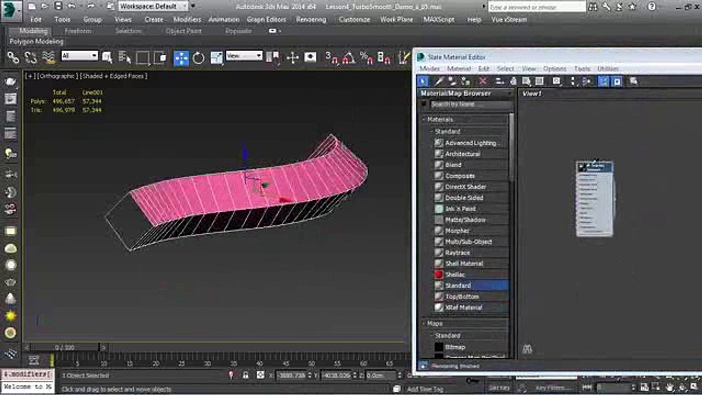Collapse the Materials group in browser
The image size is (702, 395).
coord(424,120)
